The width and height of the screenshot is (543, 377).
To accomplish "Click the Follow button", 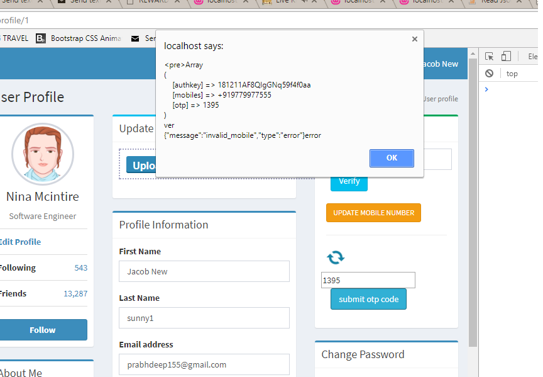I will tap(43, 330).
